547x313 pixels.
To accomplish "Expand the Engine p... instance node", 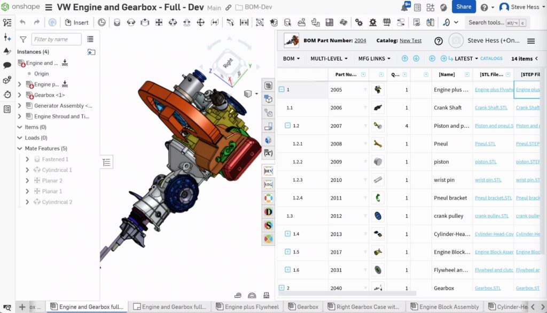I will pyautogui.click(x=20, y=84).
